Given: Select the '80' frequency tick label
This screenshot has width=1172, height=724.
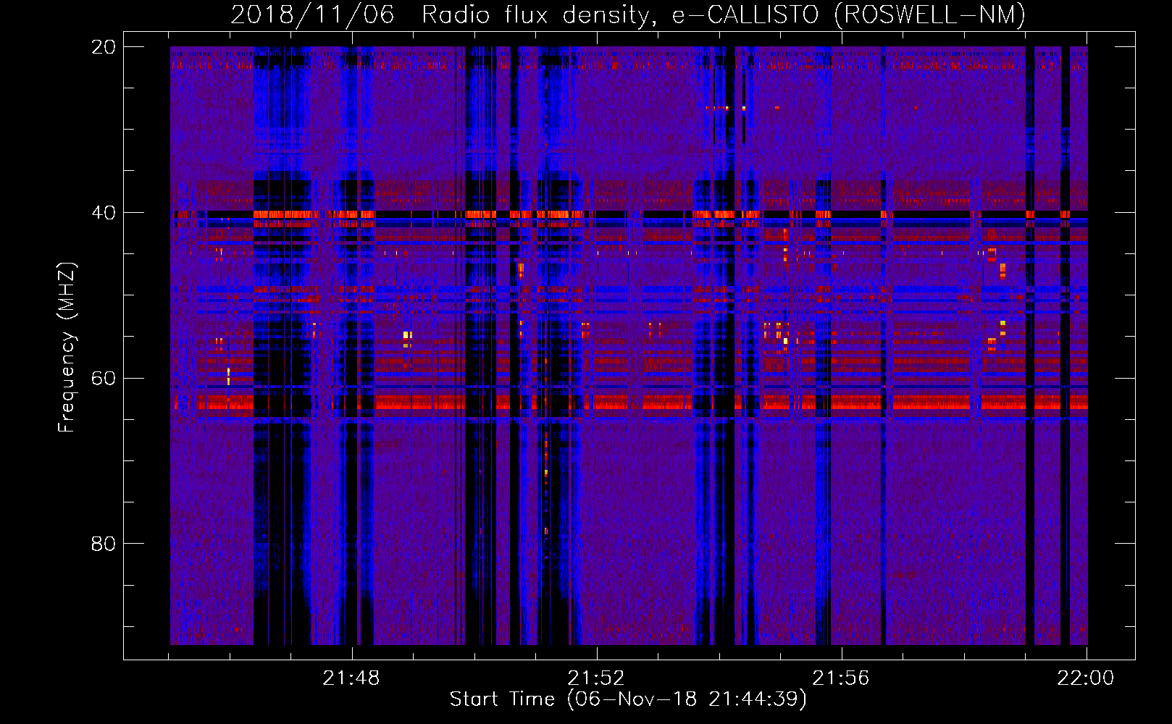Looking at the screenshot, I should tap(103, 543).
